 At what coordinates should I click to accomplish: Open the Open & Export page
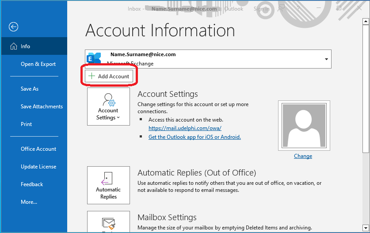point(38,64)
